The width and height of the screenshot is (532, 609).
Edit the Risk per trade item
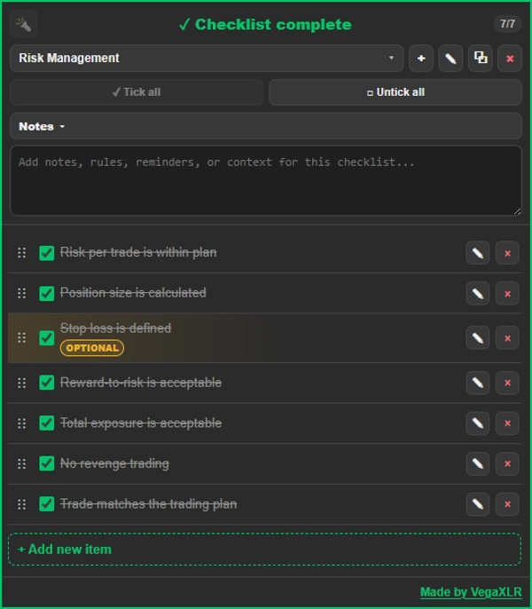tap(478, 253)
